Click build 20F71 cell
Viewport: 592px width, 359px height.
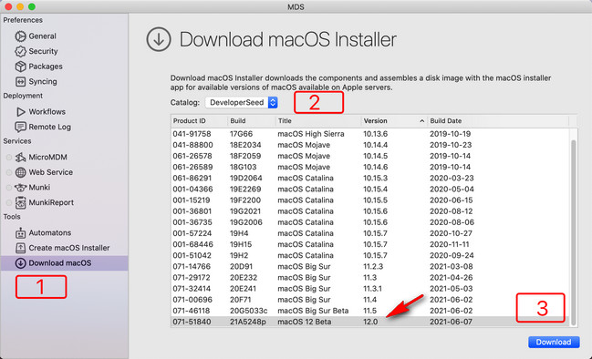pos(242,300)
